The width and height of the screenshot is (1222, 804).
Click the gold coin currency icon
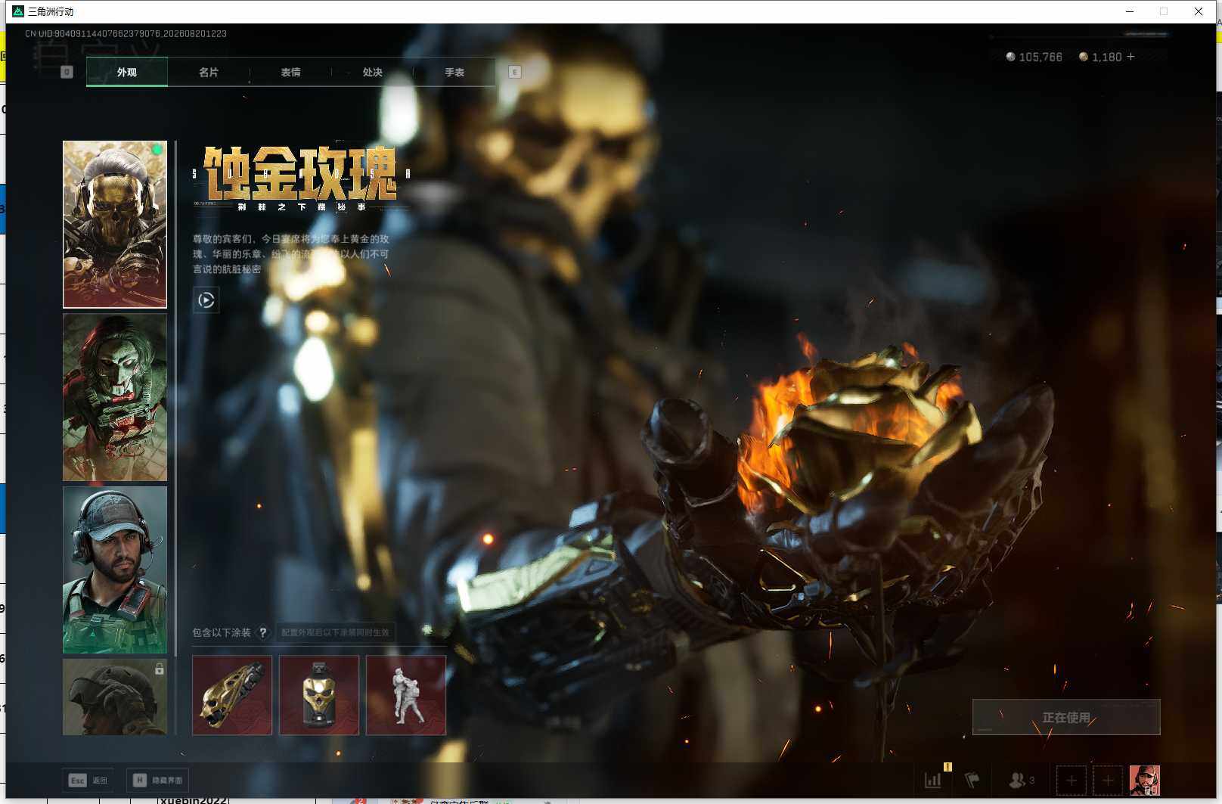tap(1083, 57)
